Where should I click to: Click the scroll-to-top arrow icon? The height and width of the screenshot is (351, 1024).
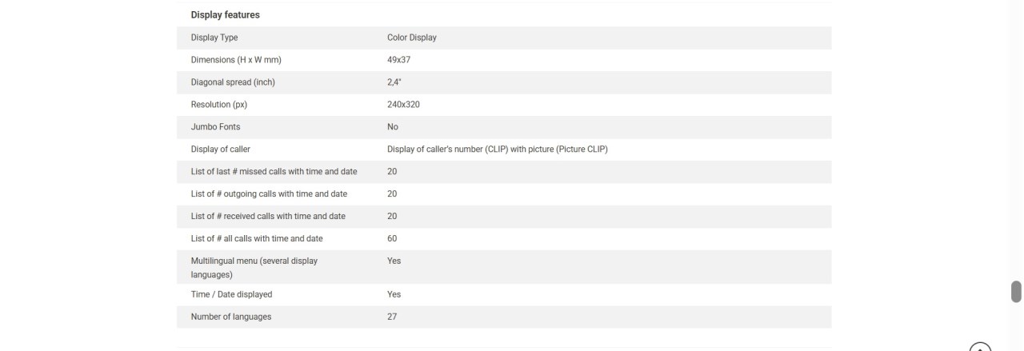(x=980, y=347)
